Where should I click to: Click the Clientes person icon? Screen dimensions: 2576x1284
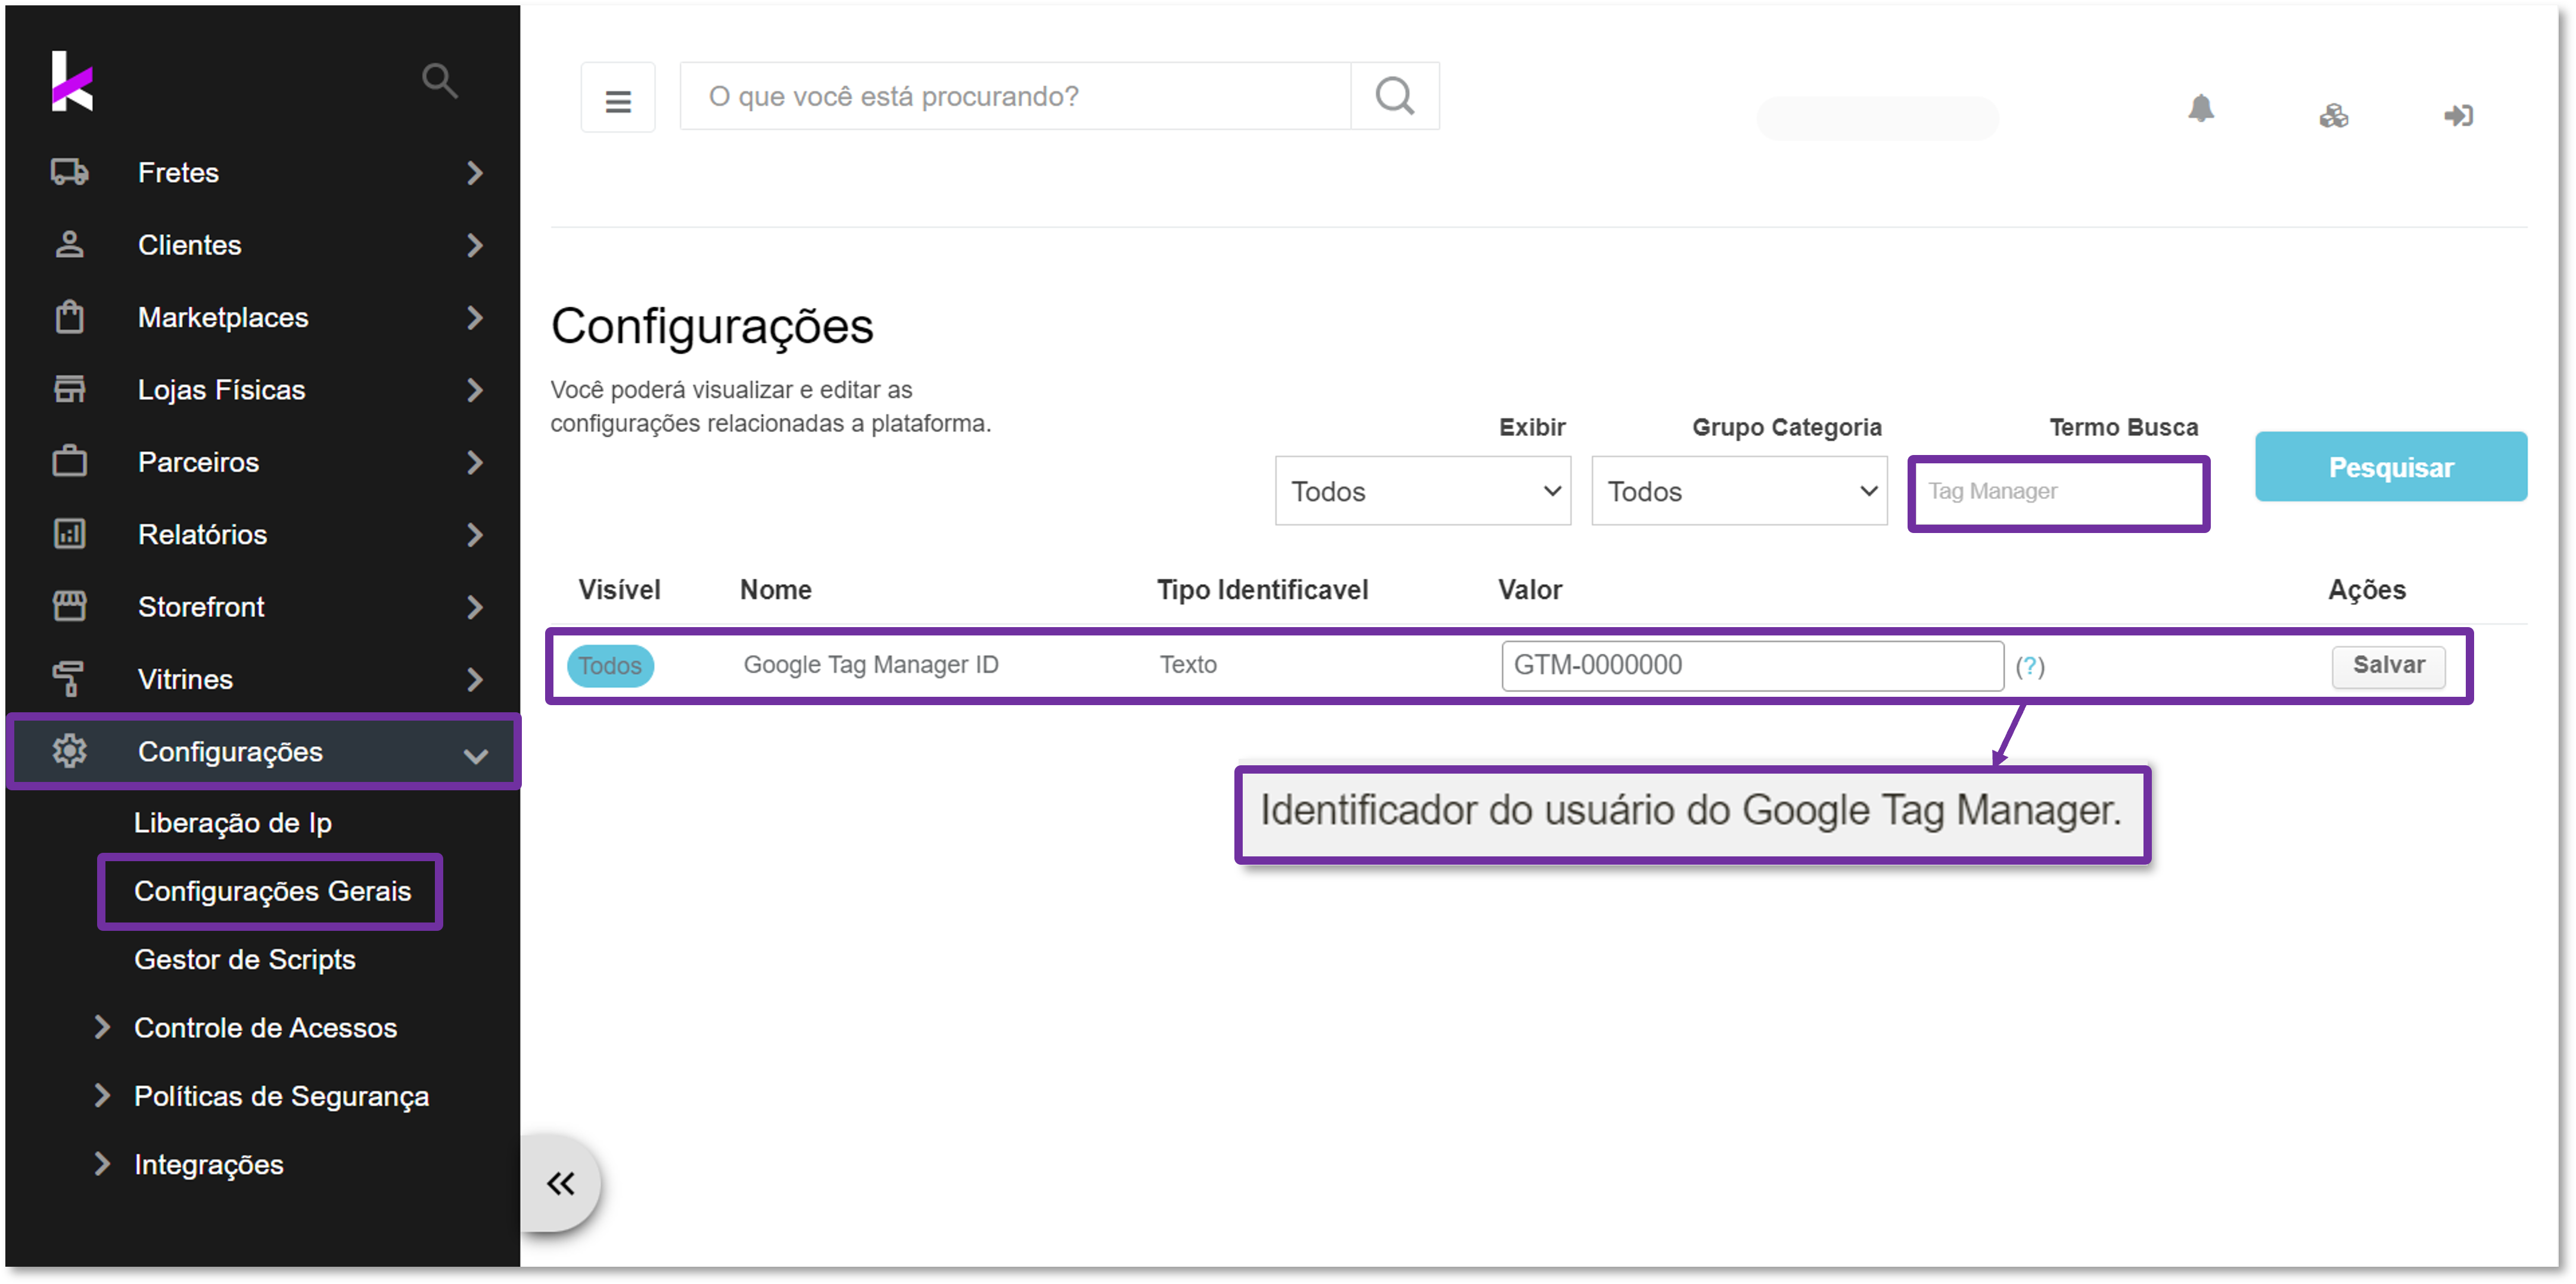pos(70,245)
